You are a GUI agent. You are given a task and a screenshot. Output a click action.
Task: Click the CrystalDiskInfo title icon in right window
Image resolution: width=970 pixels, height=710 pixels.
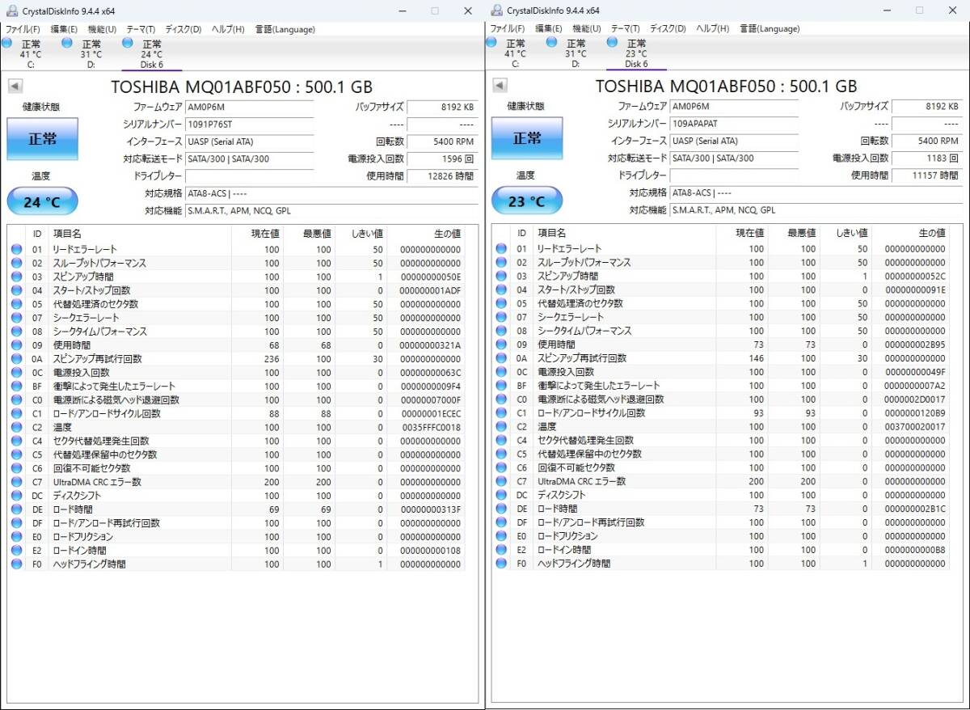coord(495,11)
